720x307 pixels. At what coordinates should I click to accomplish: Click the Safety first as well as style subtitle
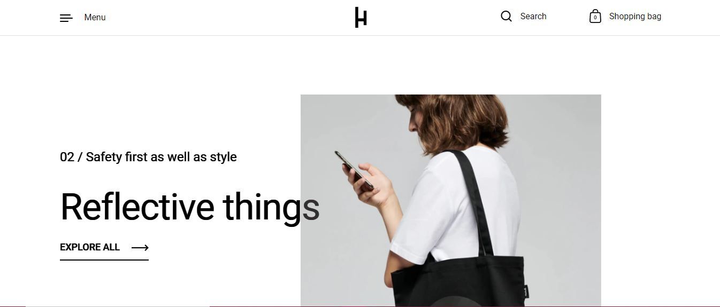161,157
